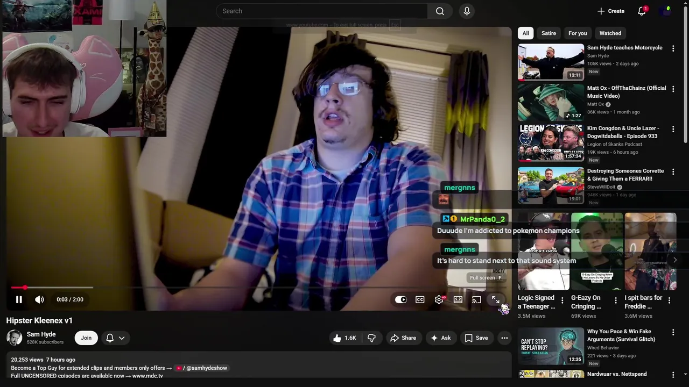Screen dimensions: 689x387
Task: Open video settings gear icon
Action: coord(439,299)
